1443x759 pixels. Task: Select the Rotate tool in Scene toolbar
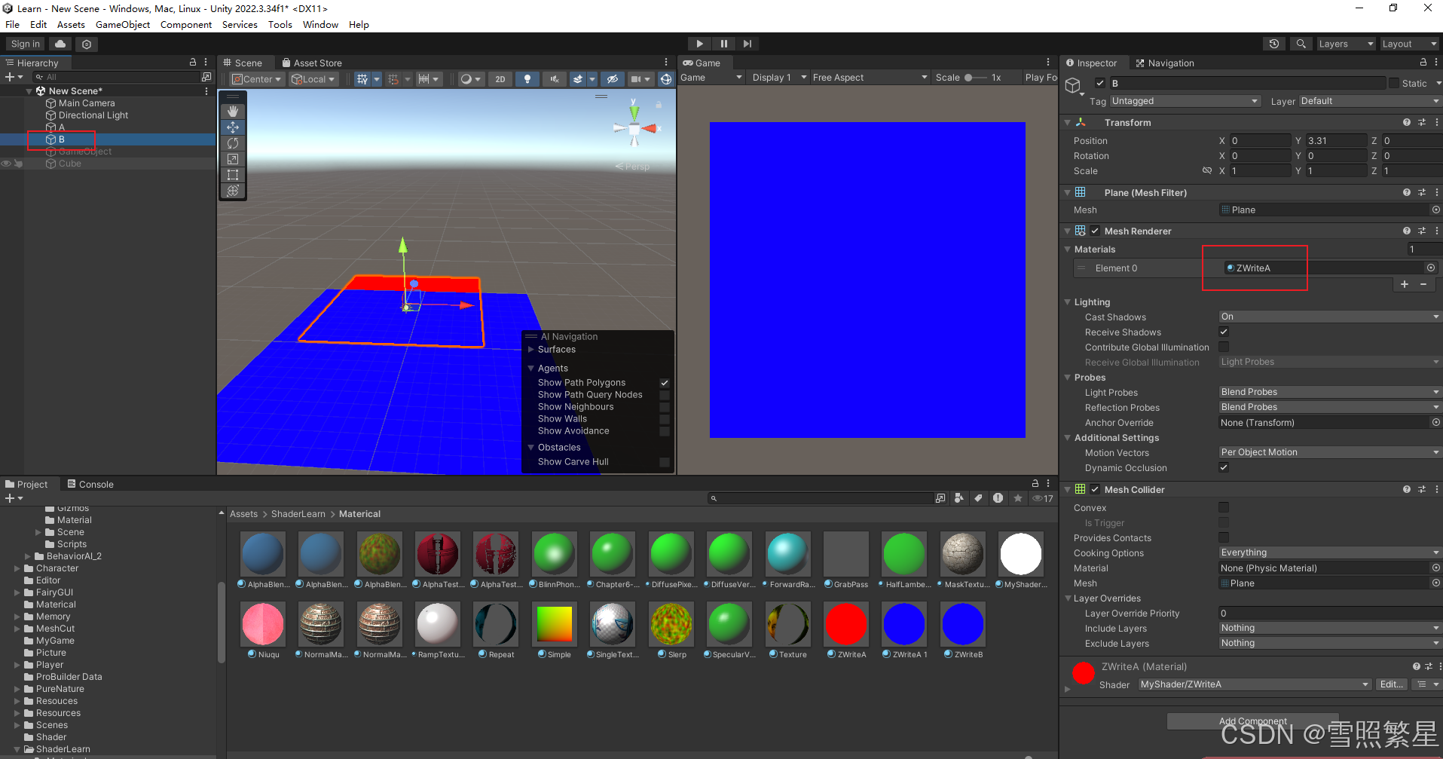233,143
